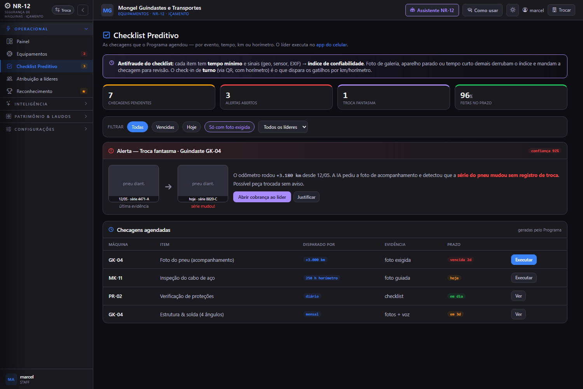Click the MG company avatar badge
Screen dimensions: 583x389
coord(107,11)
